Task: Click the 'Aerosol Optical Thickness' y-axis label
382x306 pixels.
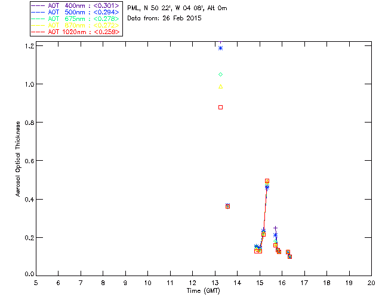Action: pyautogui.click(x=18, y=158)
